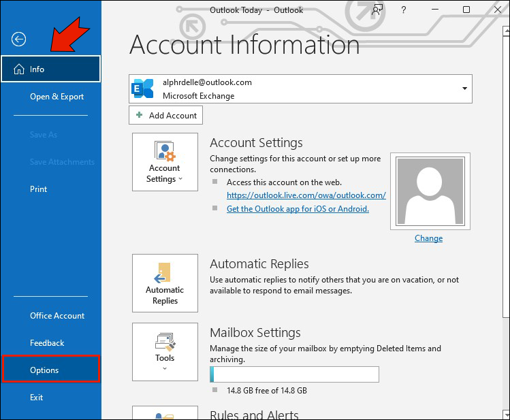Click the Tools mailbox icon button

(x=165, y=351)
